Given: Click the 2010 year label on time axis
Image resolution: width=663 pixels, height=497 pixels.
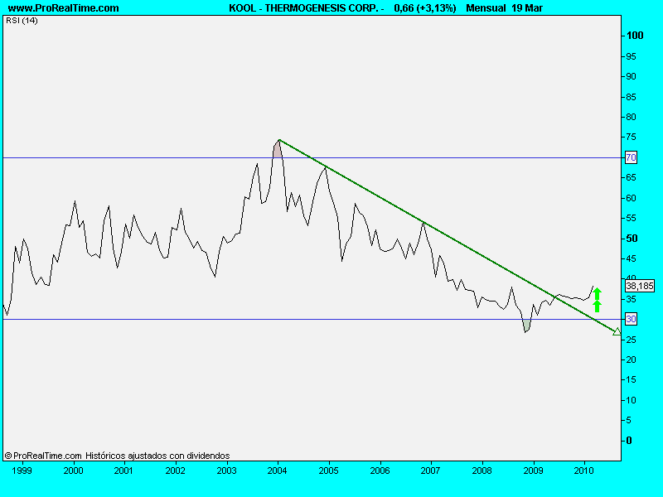Looking at the screenshot, I should (x=584, y=470).
